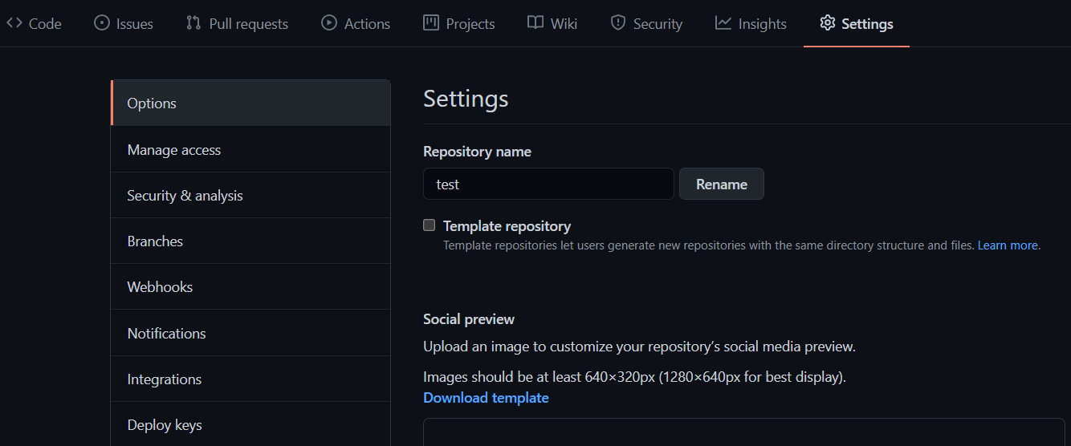This screenshot has width=1071, height=446.
Task: Select Branches in the sidebar
Action: (x=155, y=241)
